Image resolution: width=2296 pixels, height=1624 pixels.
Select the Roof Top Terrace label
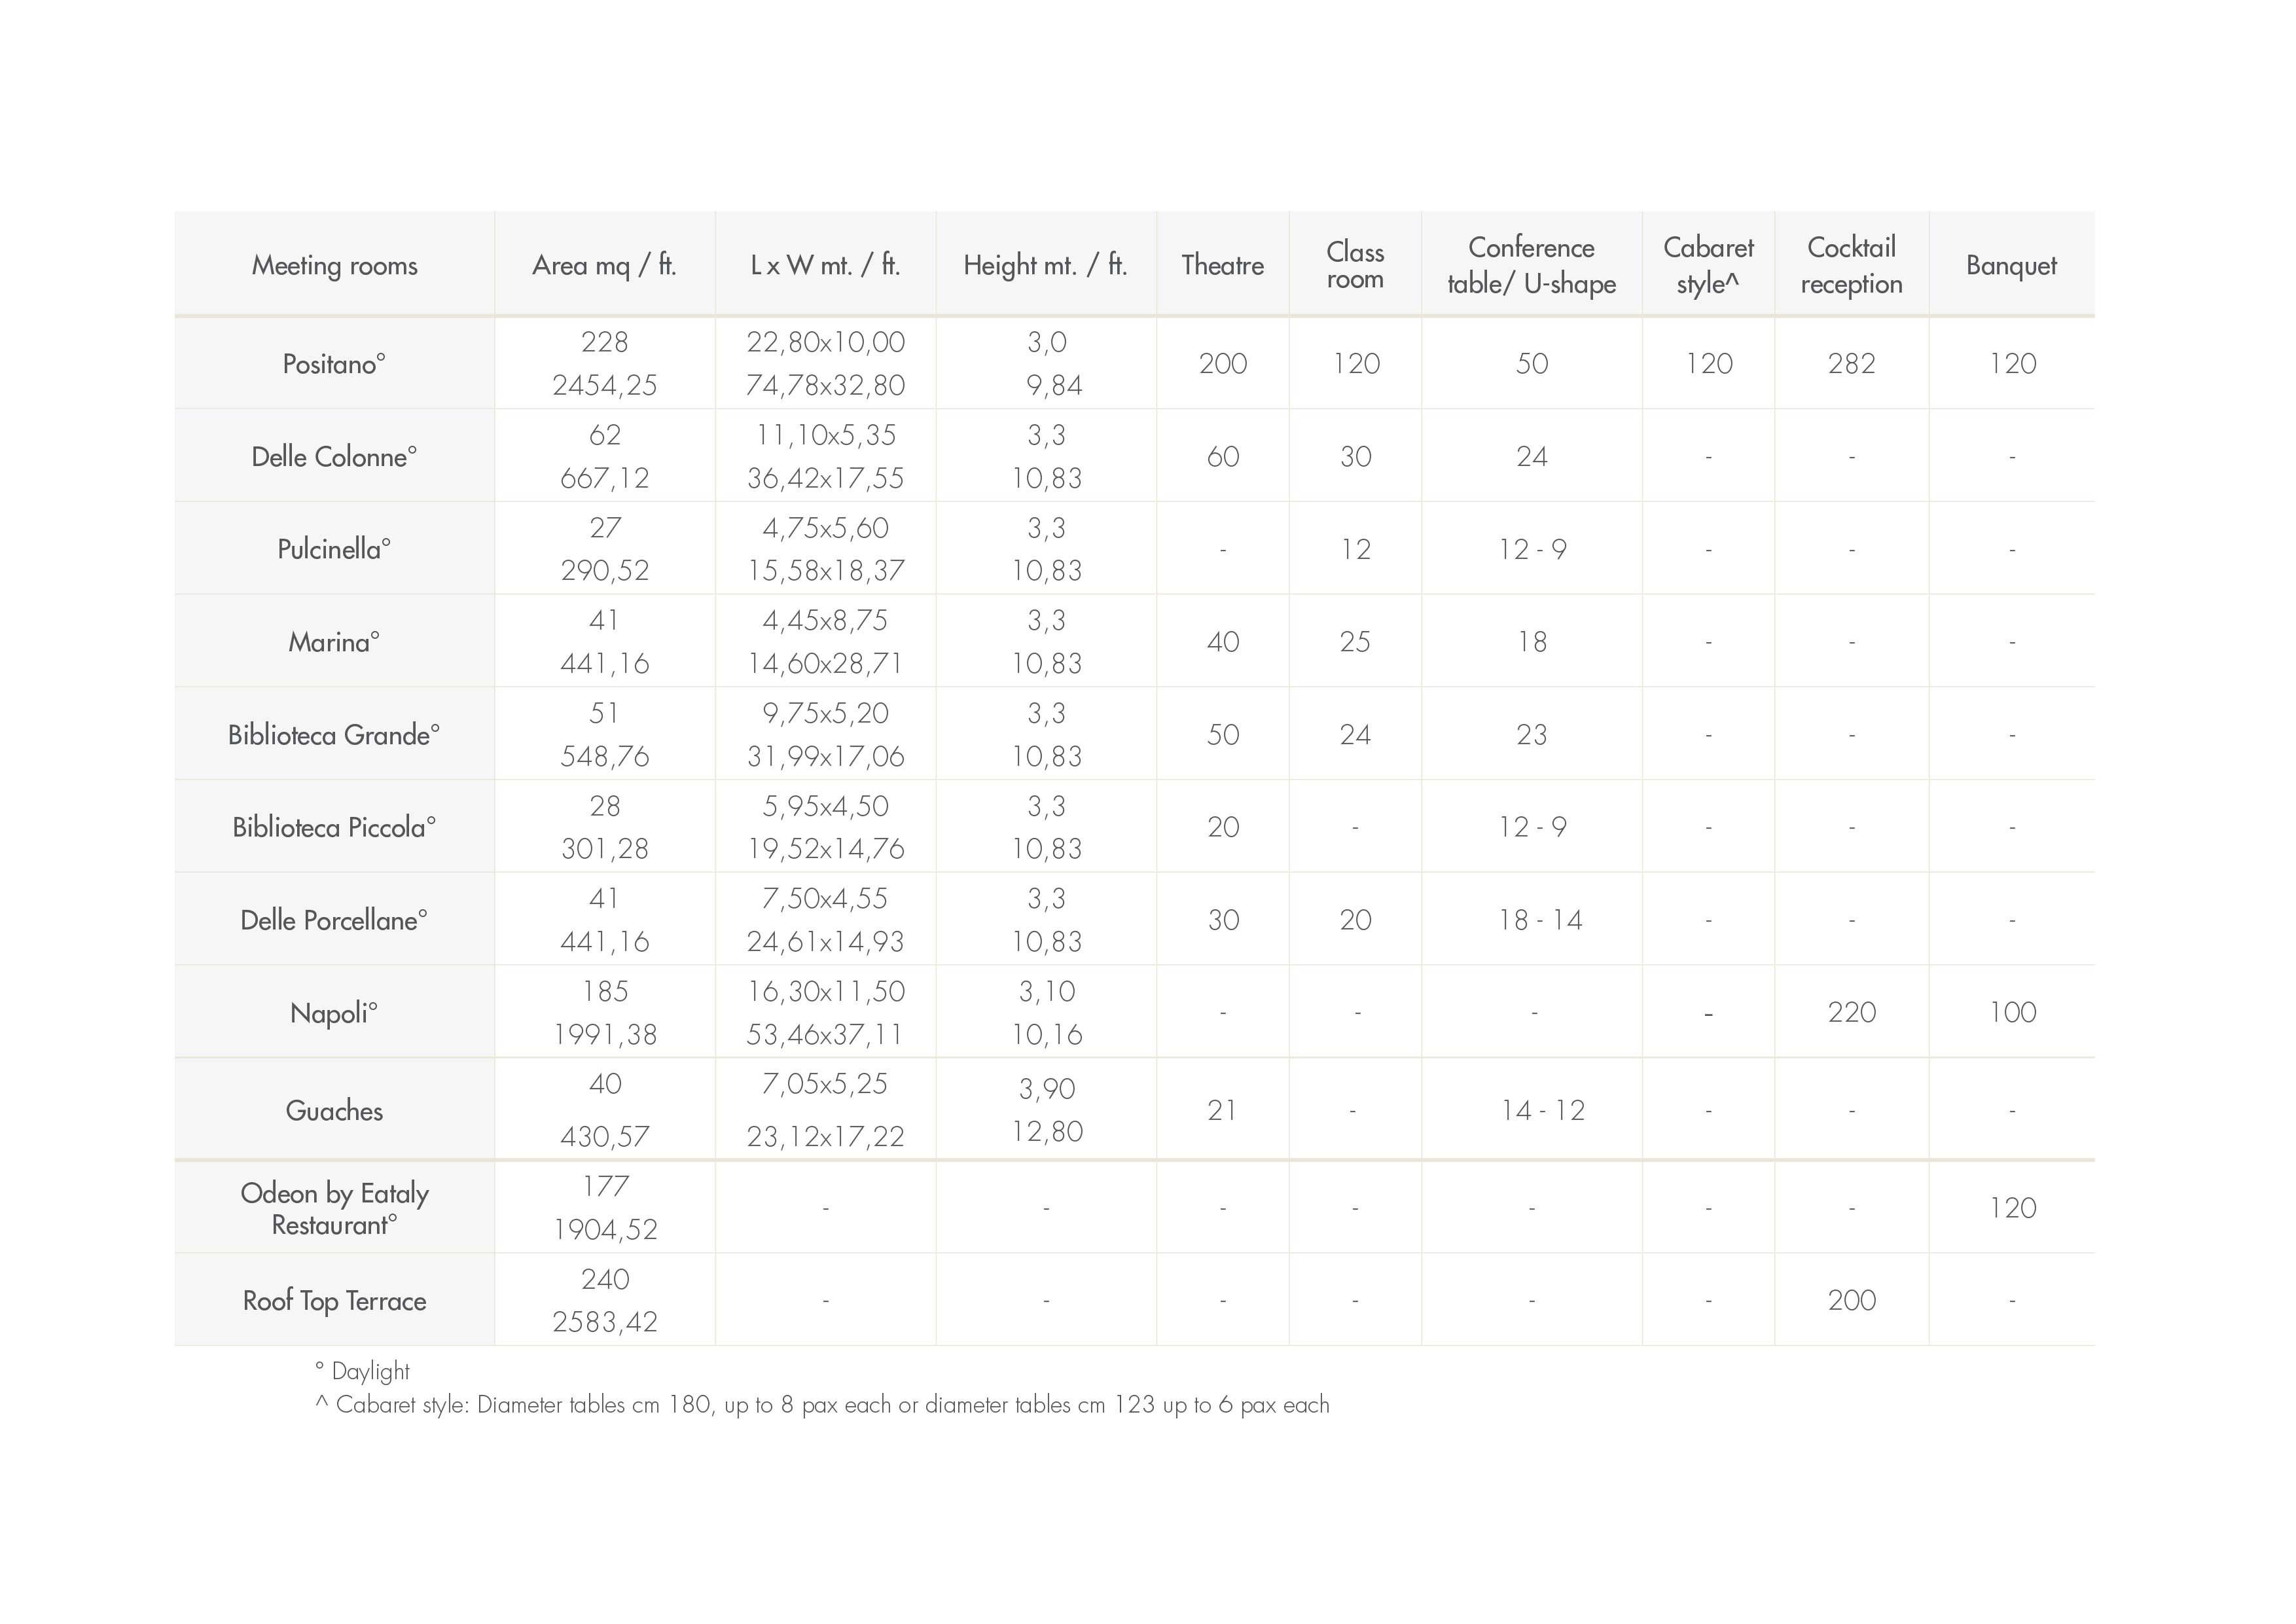(334, 1300)
